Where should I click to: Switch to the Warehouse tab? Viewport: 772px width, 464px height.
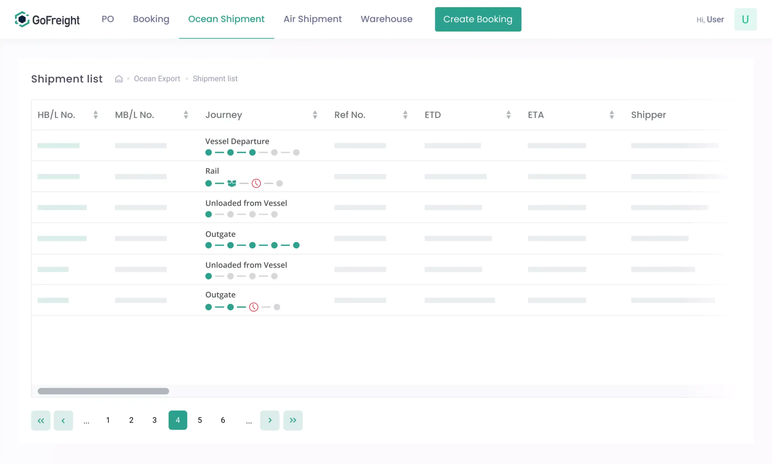point(386,19)
